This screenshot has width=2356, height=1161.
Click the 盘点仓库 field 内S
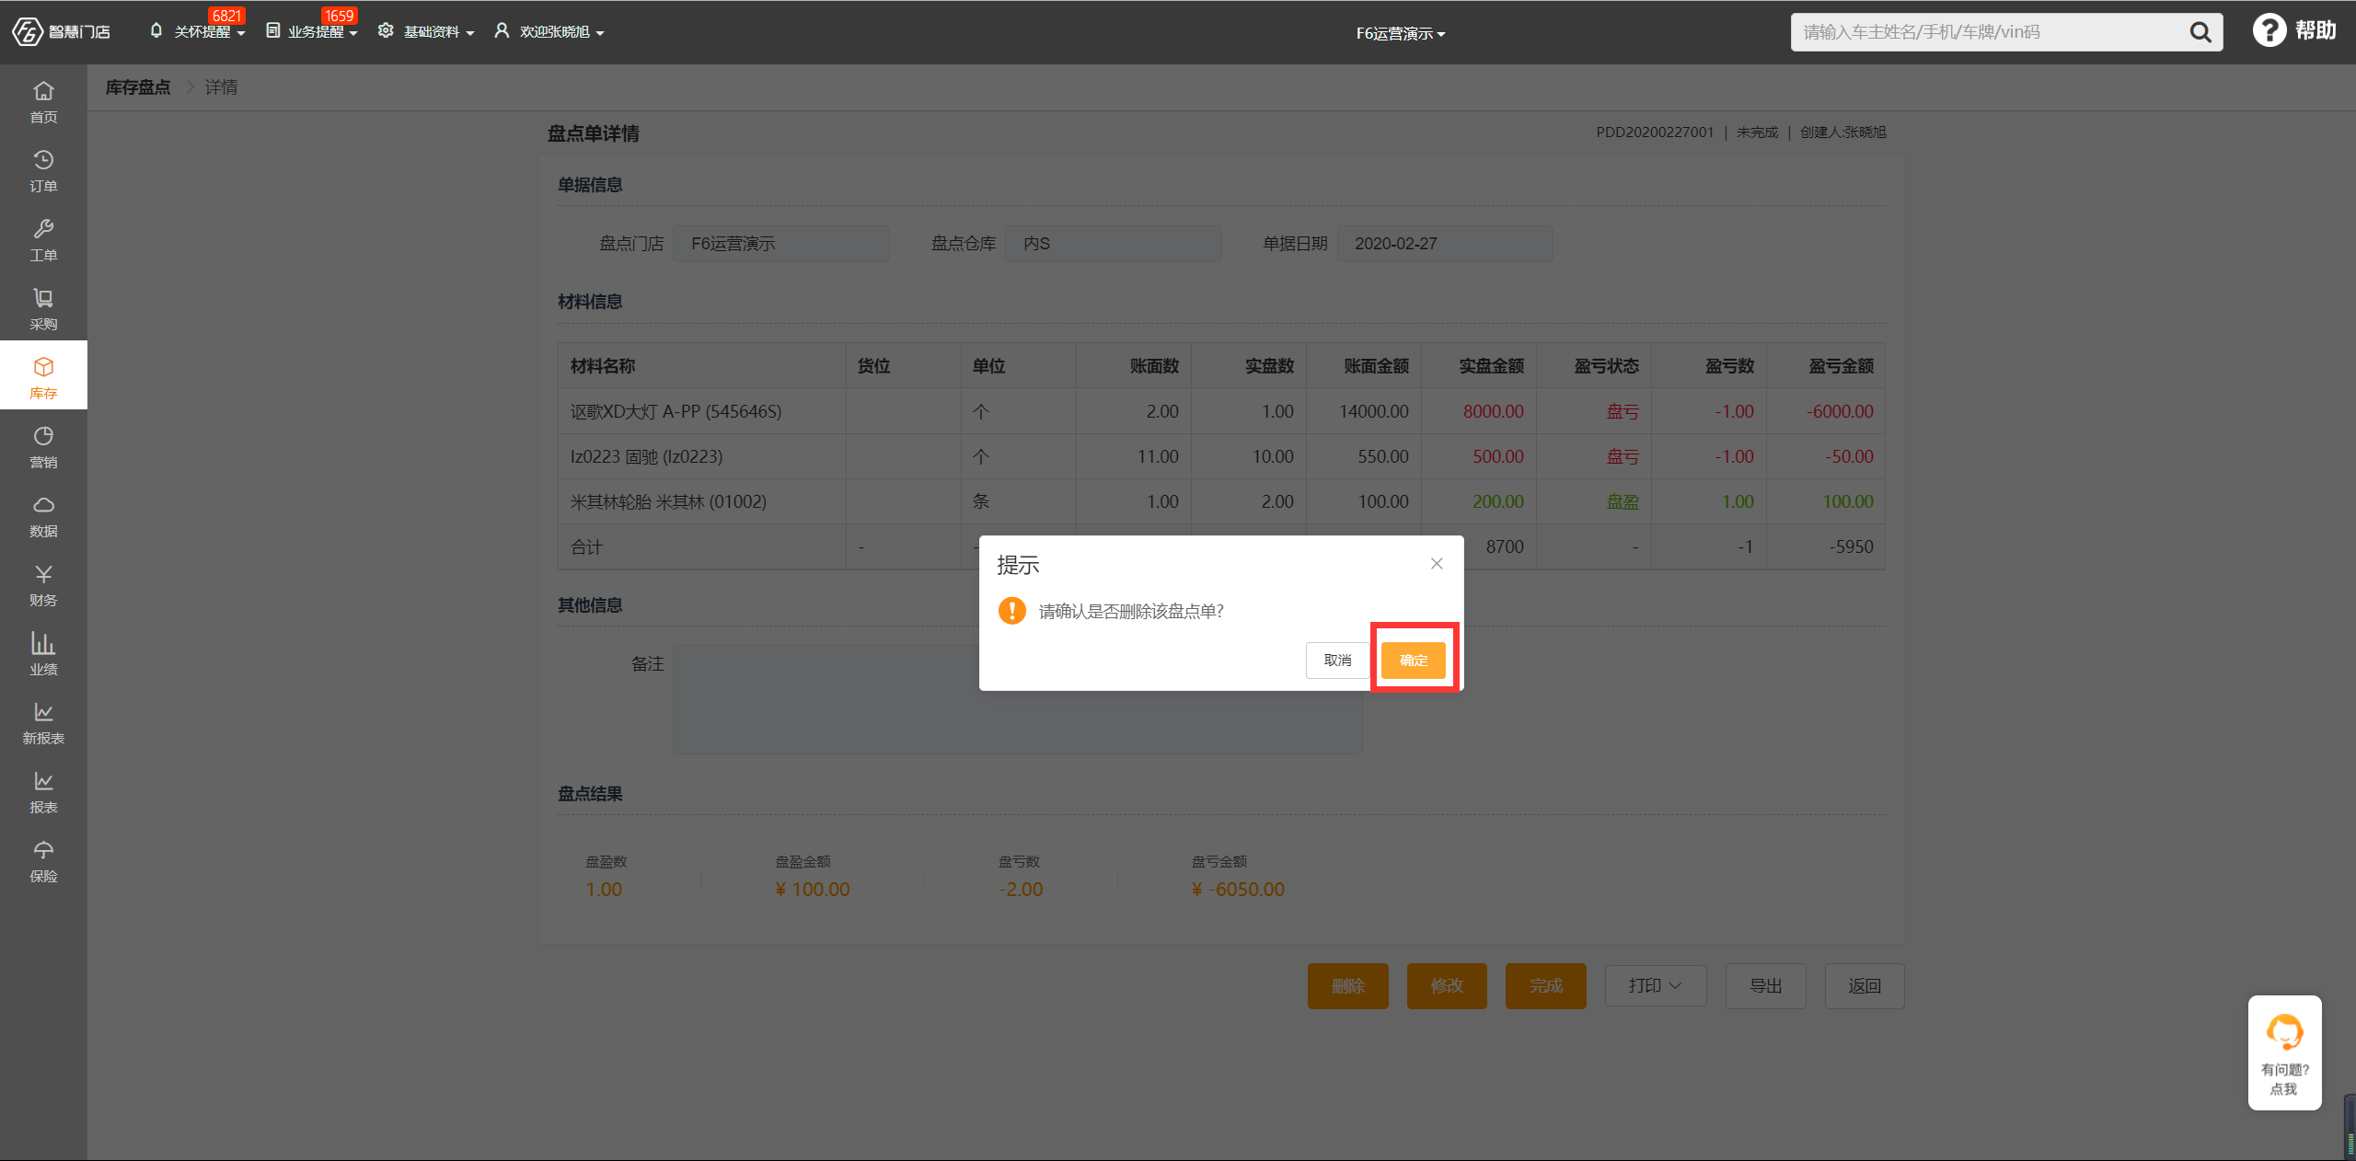point(1113,244)
